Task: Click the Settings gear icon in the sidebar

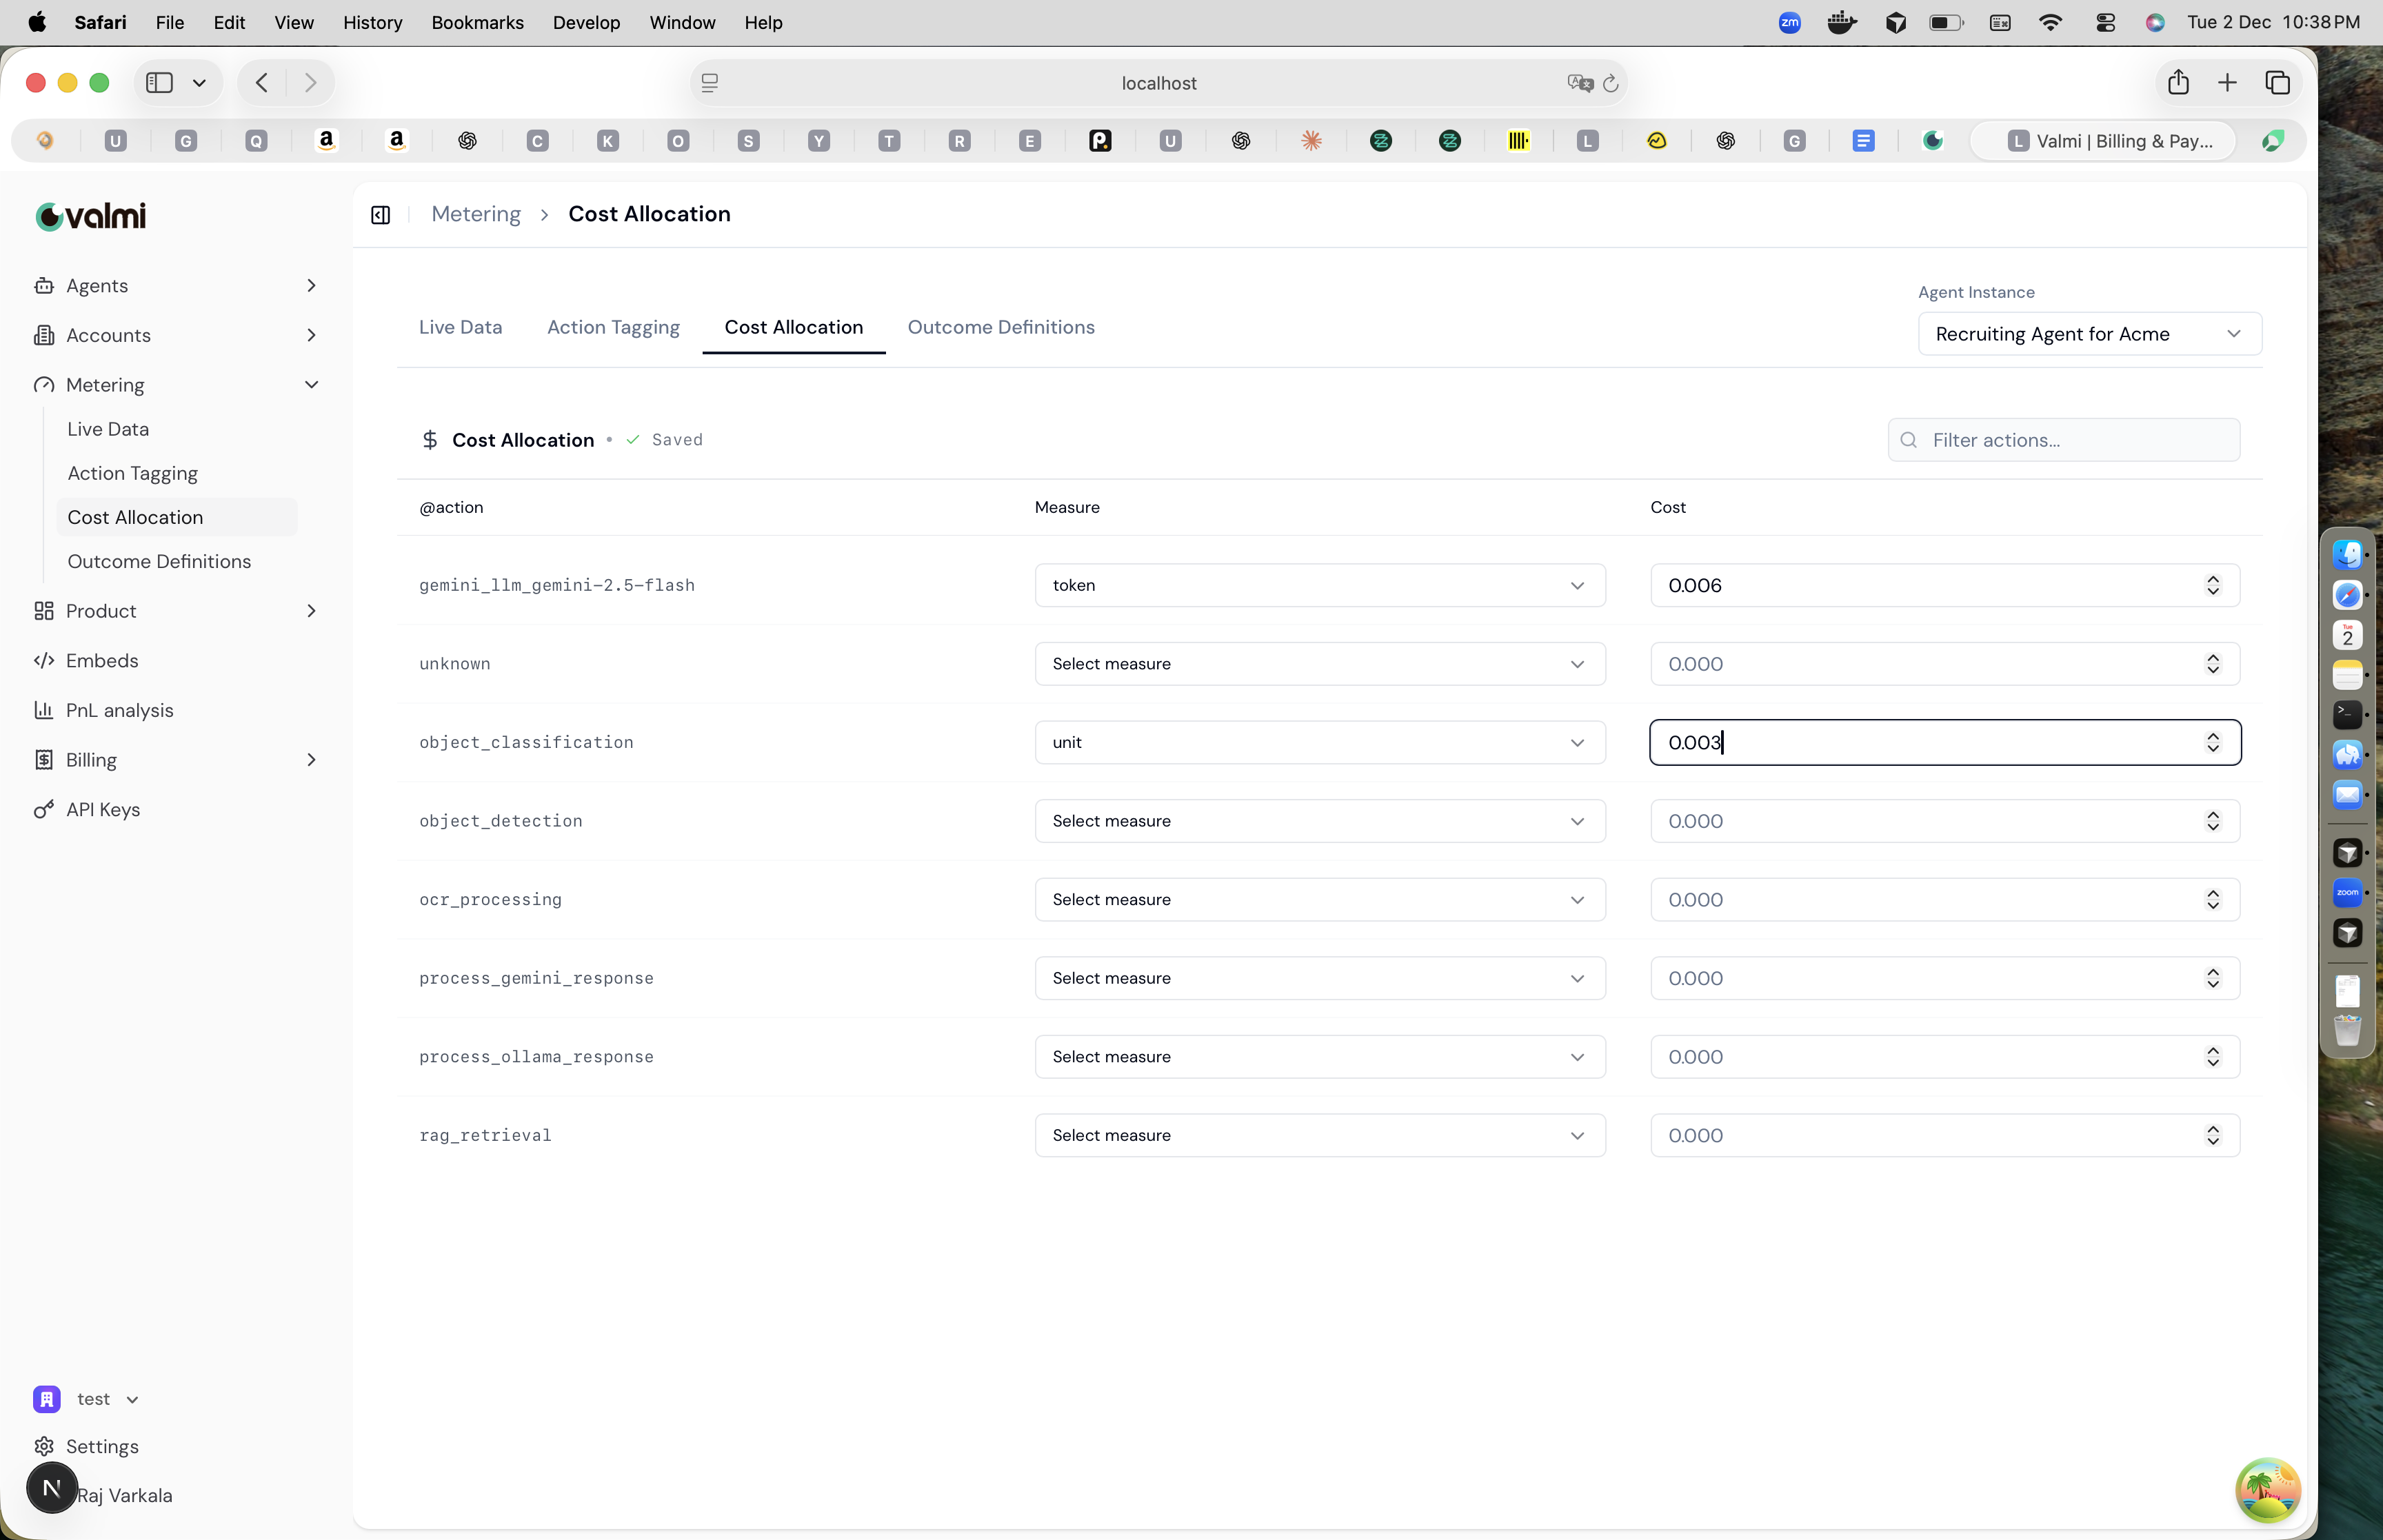Action: point(44,1446)
